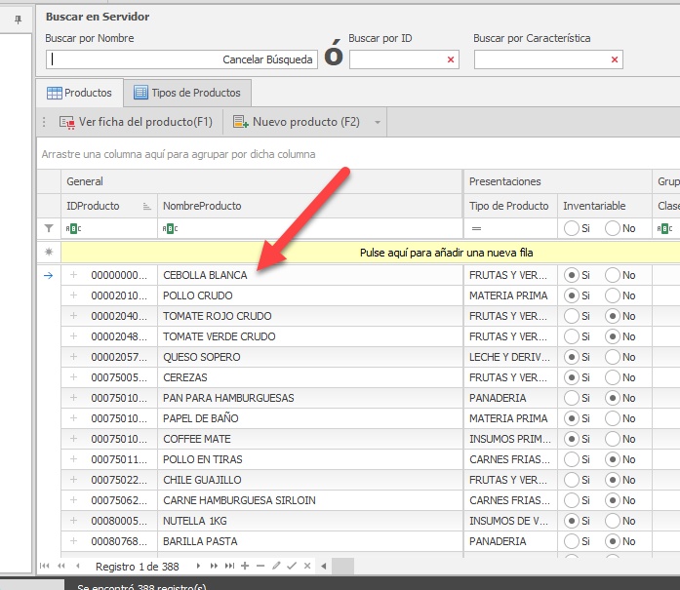Select the POLLO EN TIRAS product name cell

(310, 459)
